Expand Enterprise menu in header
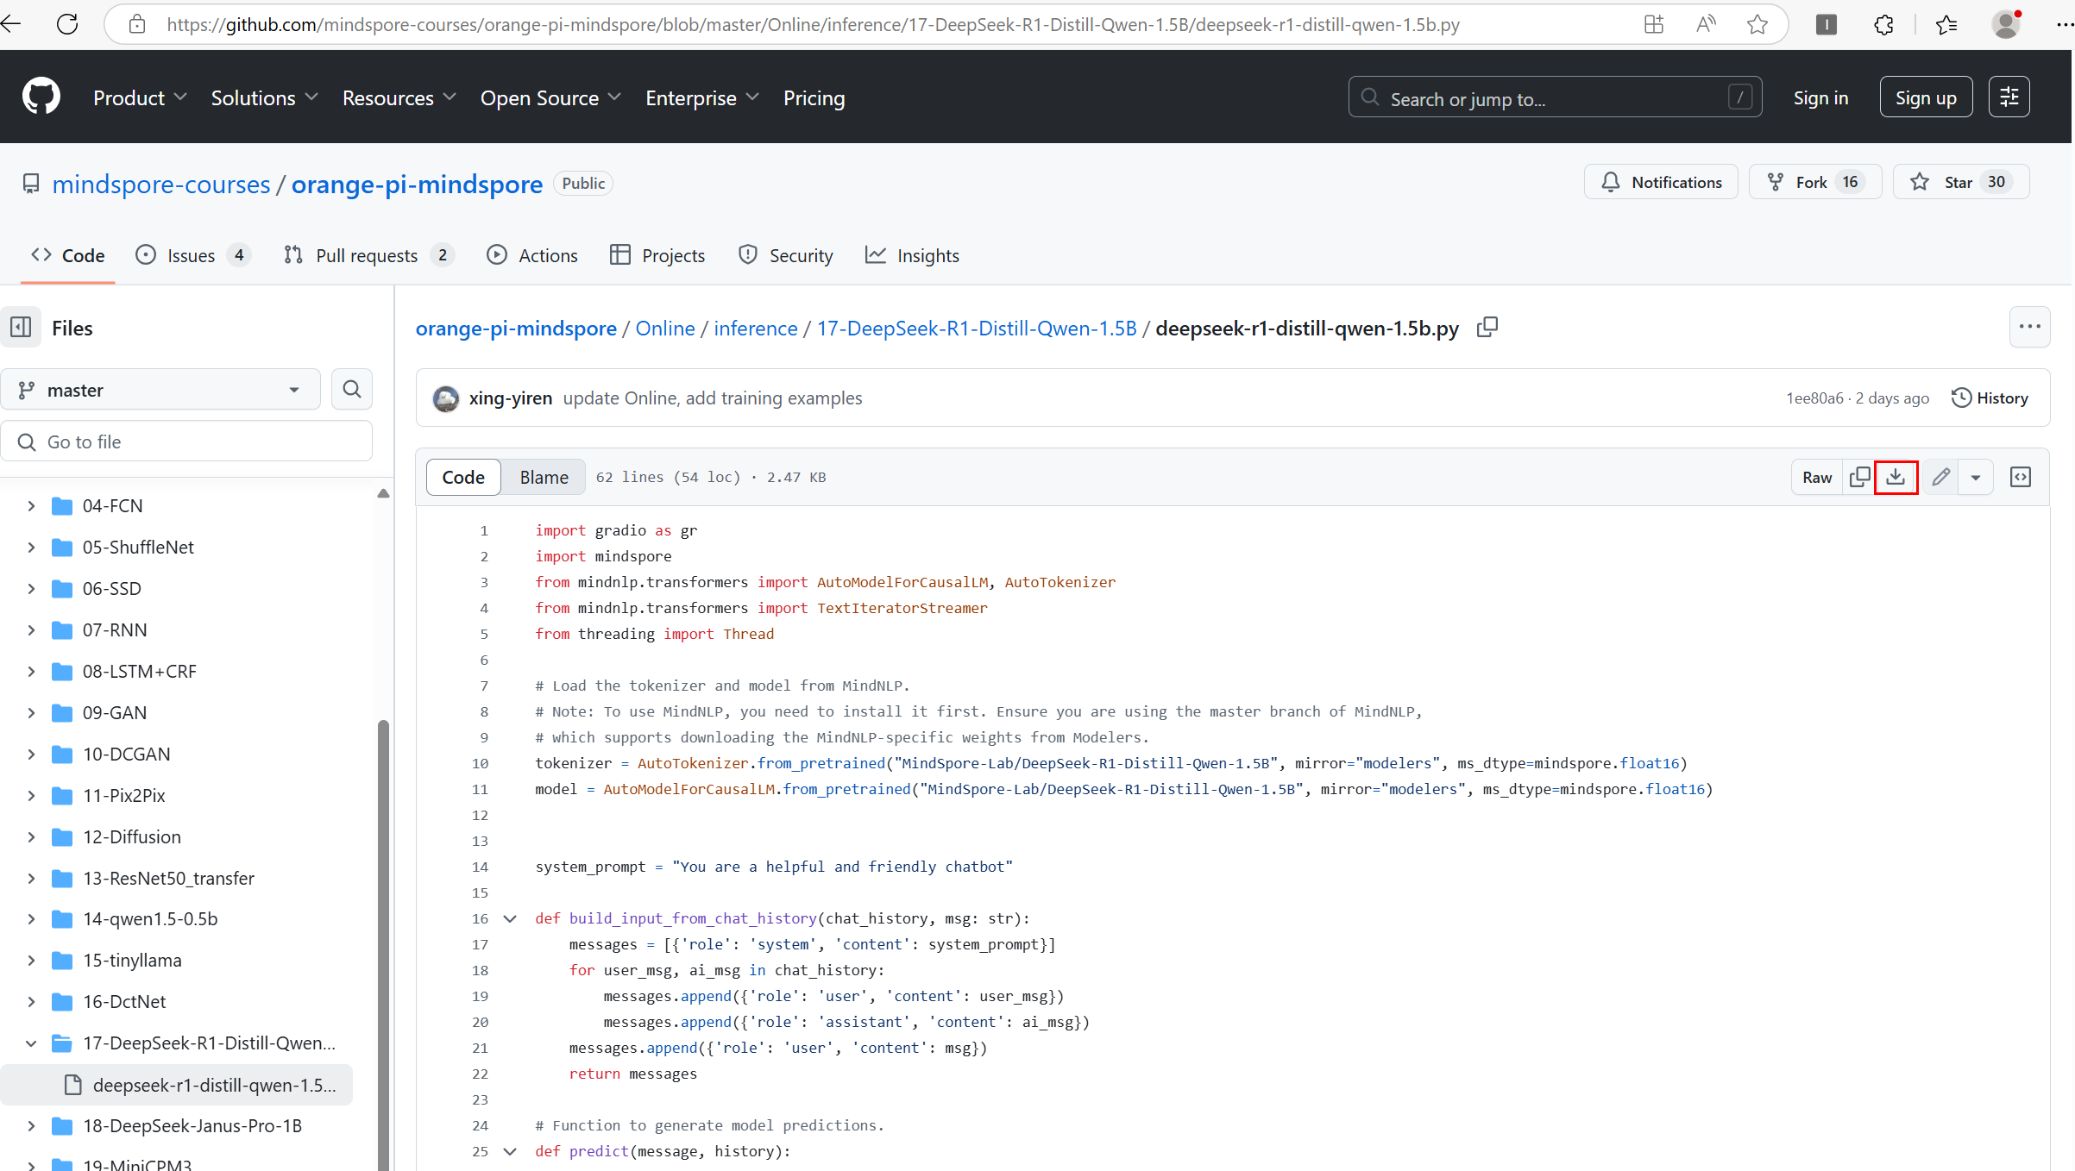This screenshot has height=1171, width=2075. (702, 97)
